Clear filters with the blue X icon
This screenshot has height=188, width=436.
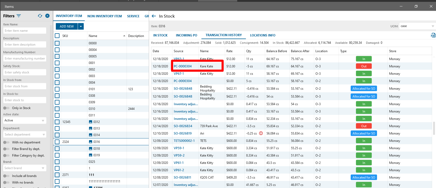pyautogui.click(x=47, y=16)
